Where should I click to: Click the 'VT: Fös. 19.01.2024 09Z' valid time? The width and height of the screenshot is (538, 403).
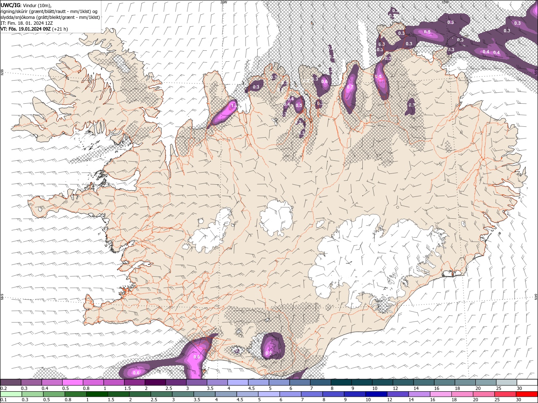tap(26, 29)
